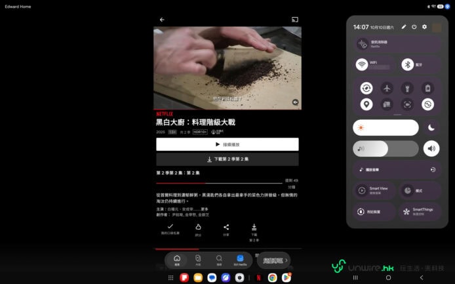Screen dimensions: 455x284
Task: Toggle auto-rotate quick tile
Action: [x=366, y=88]
